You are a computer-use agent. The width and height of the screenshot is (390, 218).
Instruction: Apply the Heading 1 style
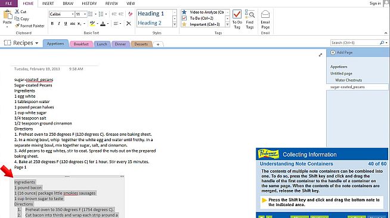coord(151,14)
